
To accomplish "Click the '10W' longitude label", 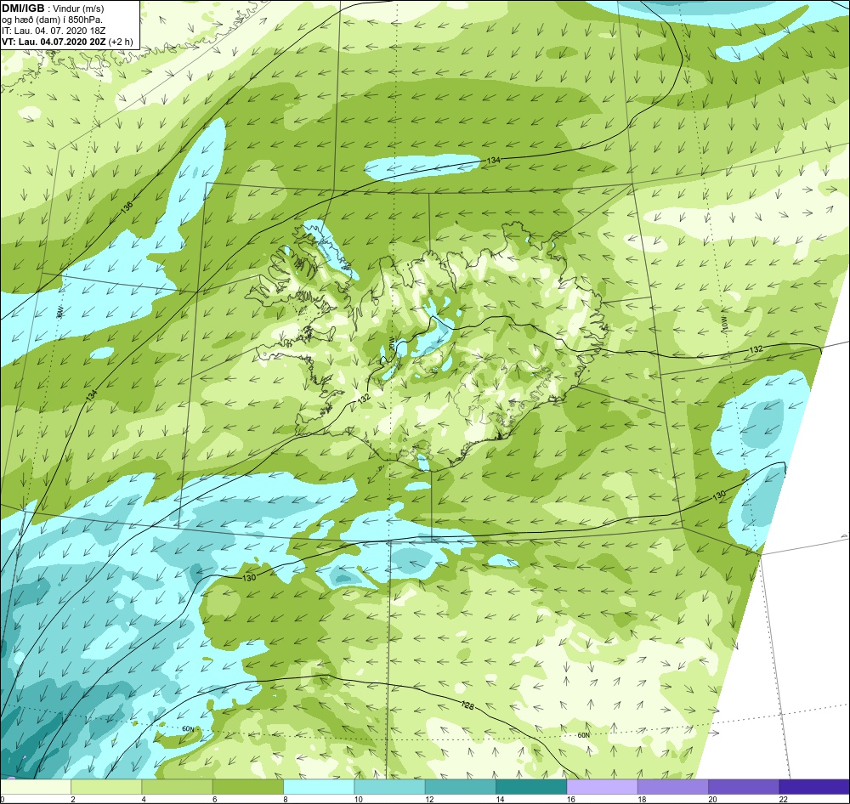I will pos(724,323).
